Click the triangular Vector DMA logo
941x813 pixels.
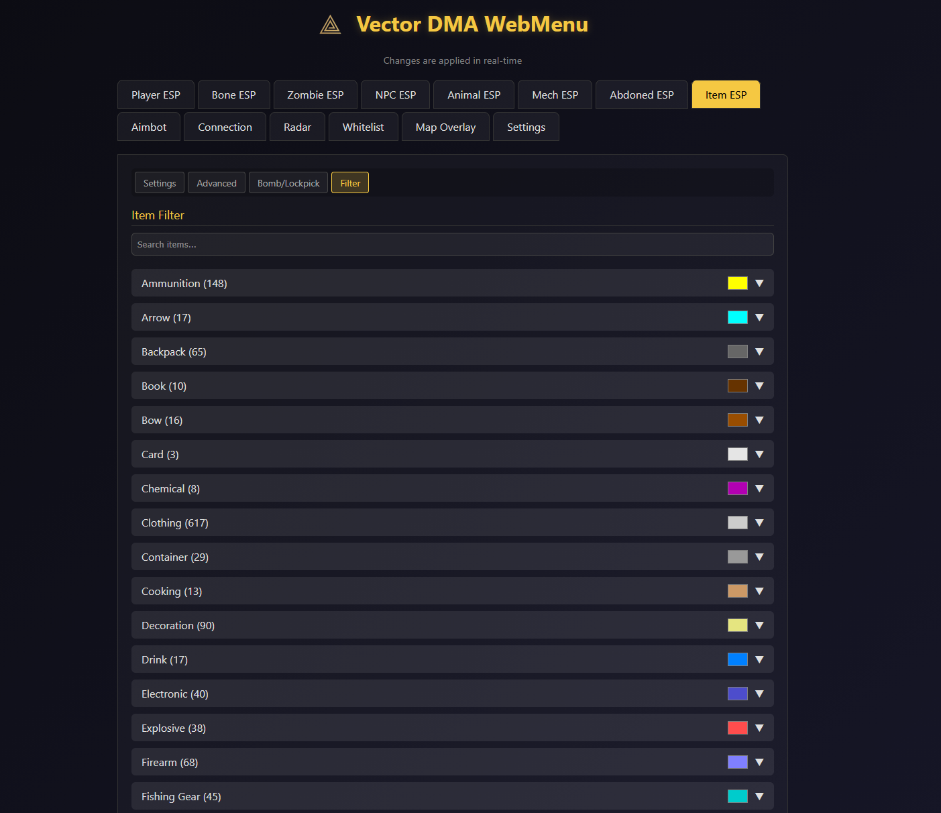tap(330, 25)
